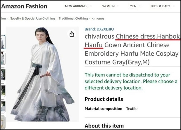This screenshot has width=181, height=130.
Task: Open the MEN menu
Action: pos(133,6)
